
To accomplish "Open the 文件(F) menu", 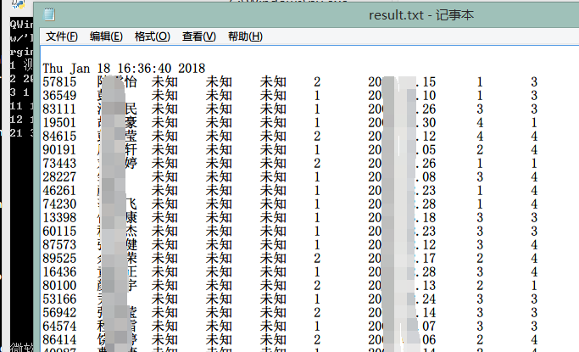I will 62,36.
